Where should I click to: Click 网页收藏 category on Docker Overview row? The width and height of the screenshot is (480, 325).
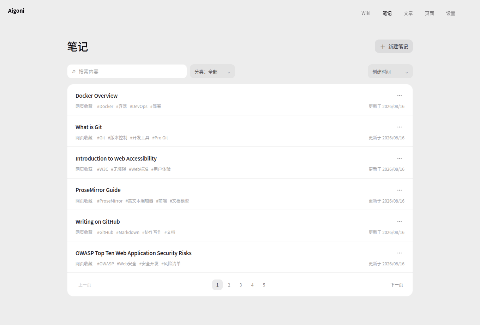[84, 106]
